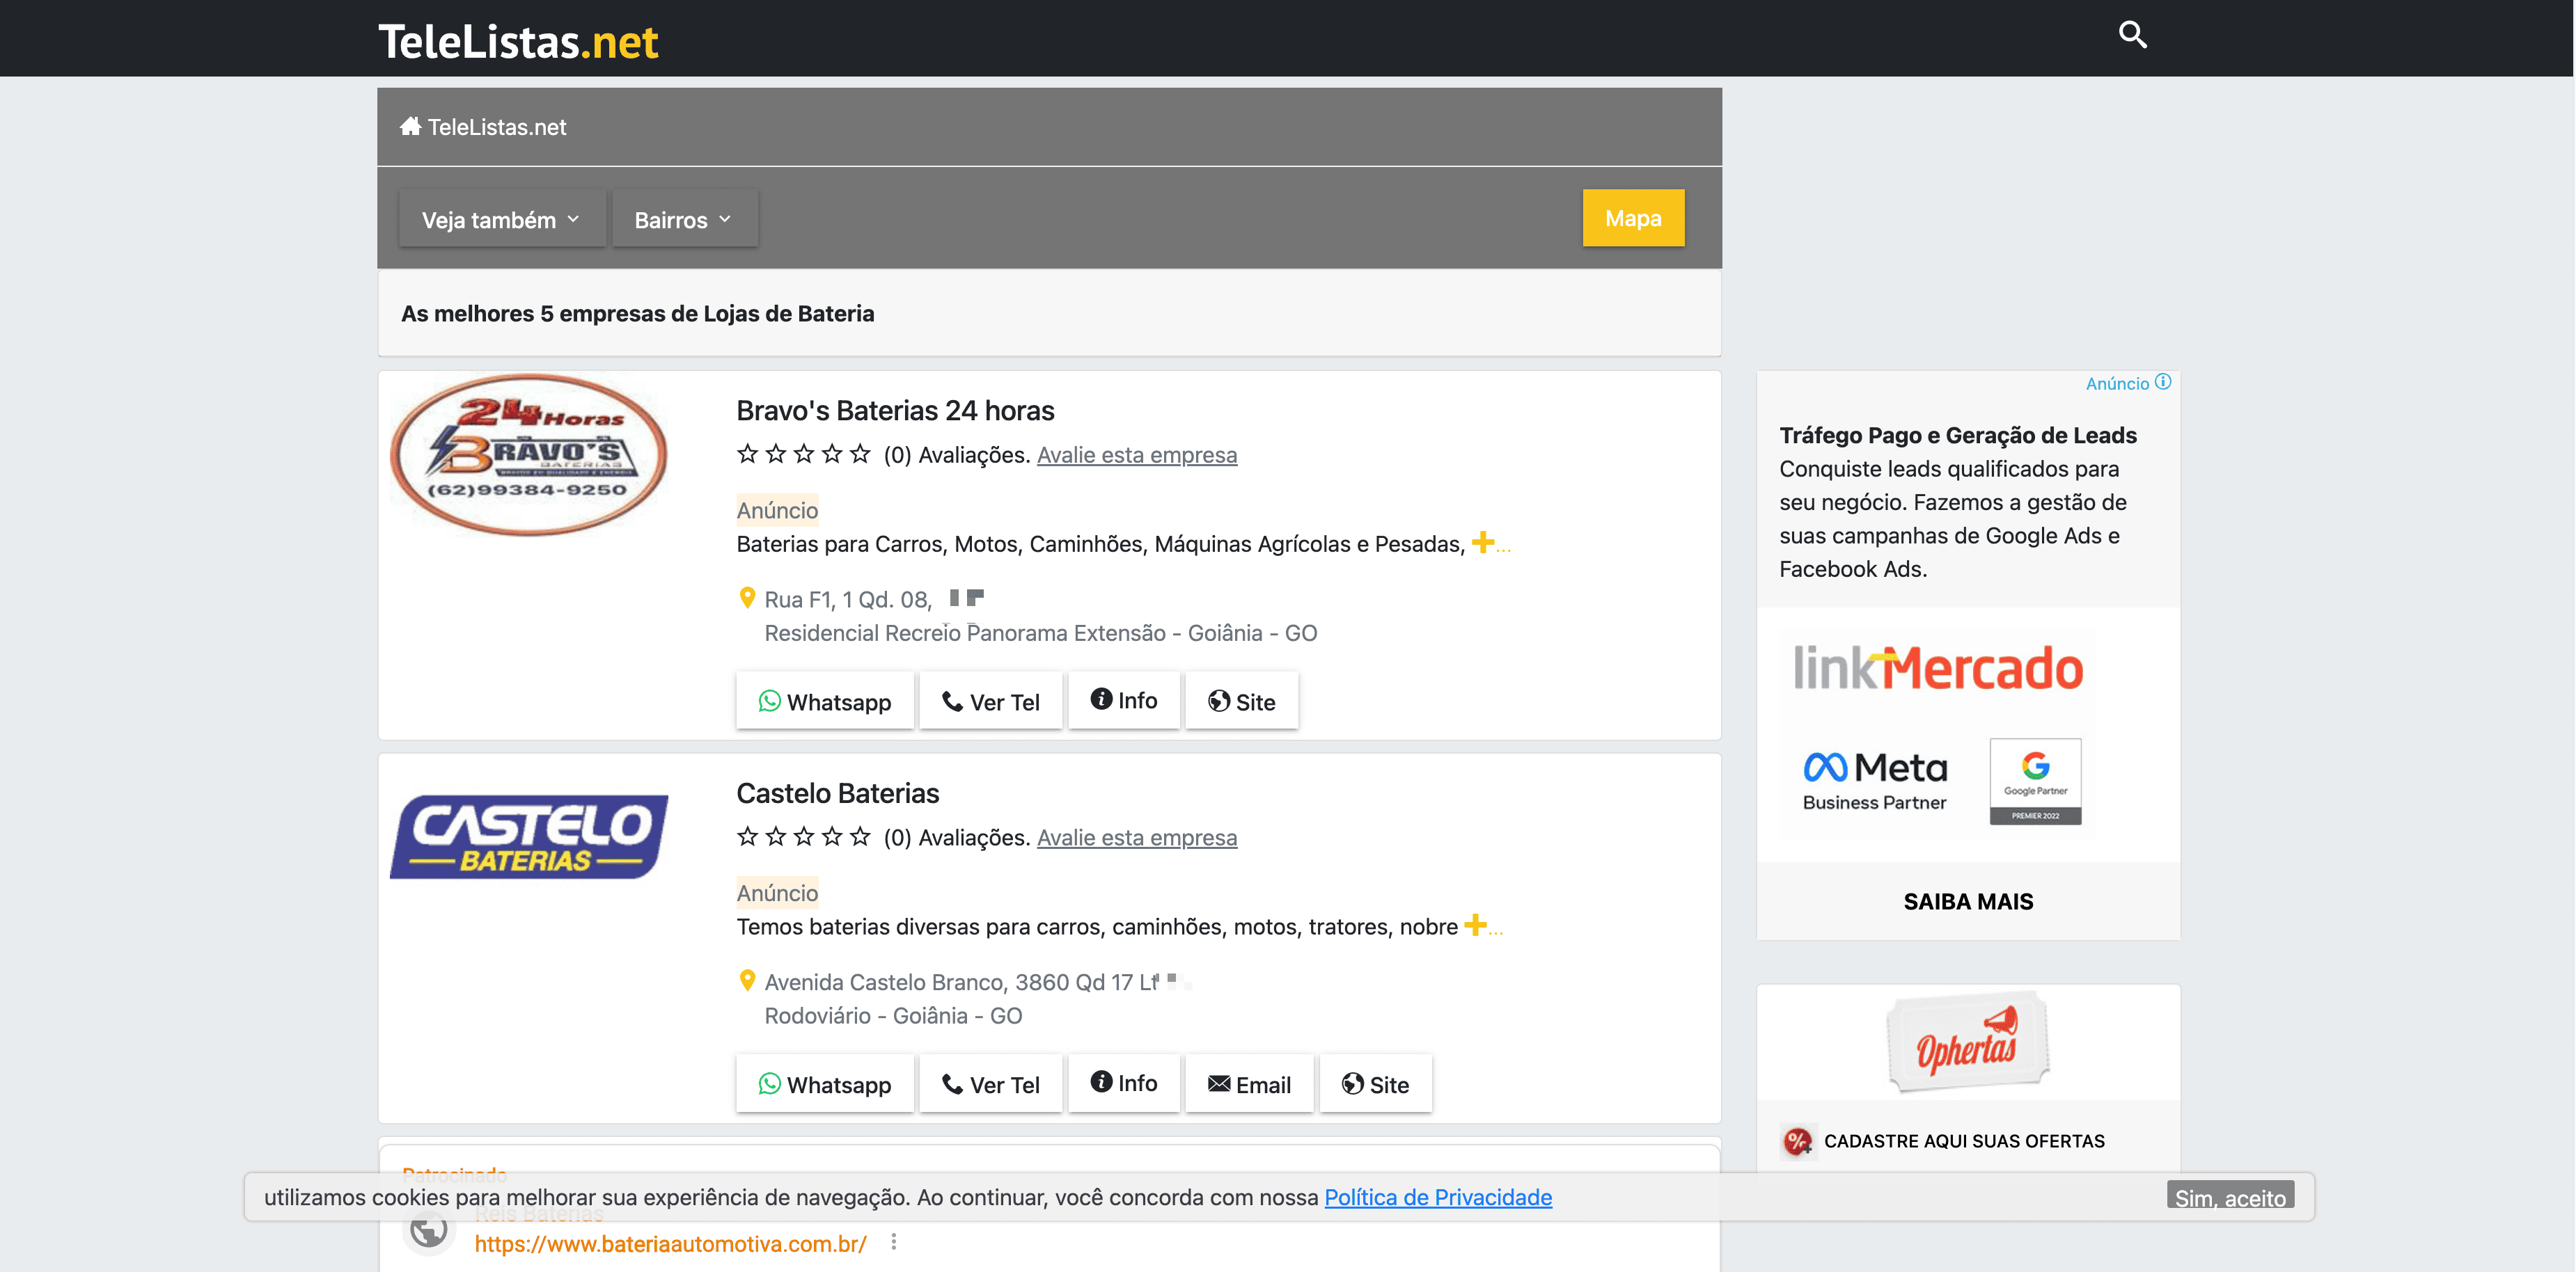Image resolution: width=2576 pixels, height=1272 pixels.
Task: Click the ad info icon next to Anúncio
Action: [x=2163, y=383]
